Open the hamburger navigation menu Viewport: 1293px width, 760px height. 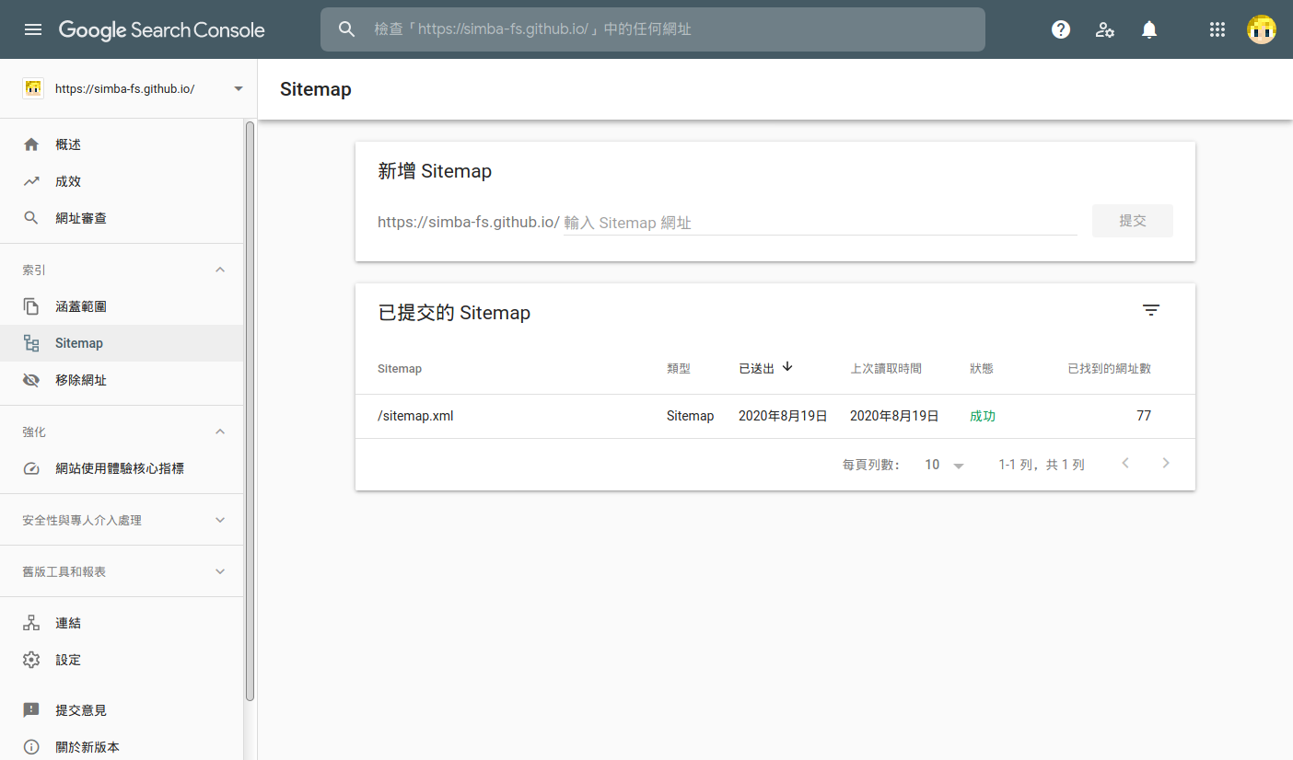(33, 29)
